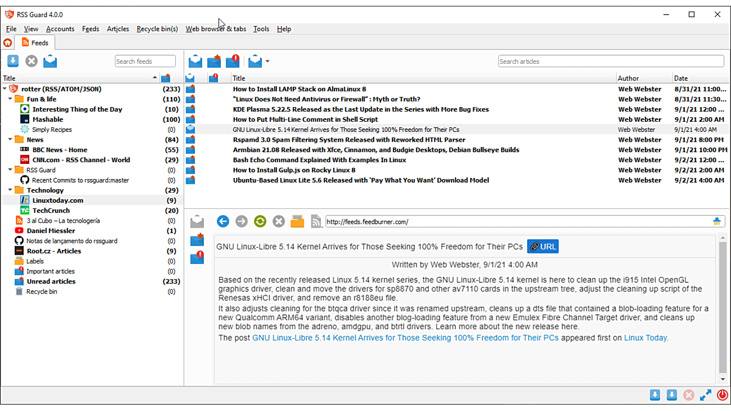Toggle fullscreen with the blue arrows icon

click(705, 395)
